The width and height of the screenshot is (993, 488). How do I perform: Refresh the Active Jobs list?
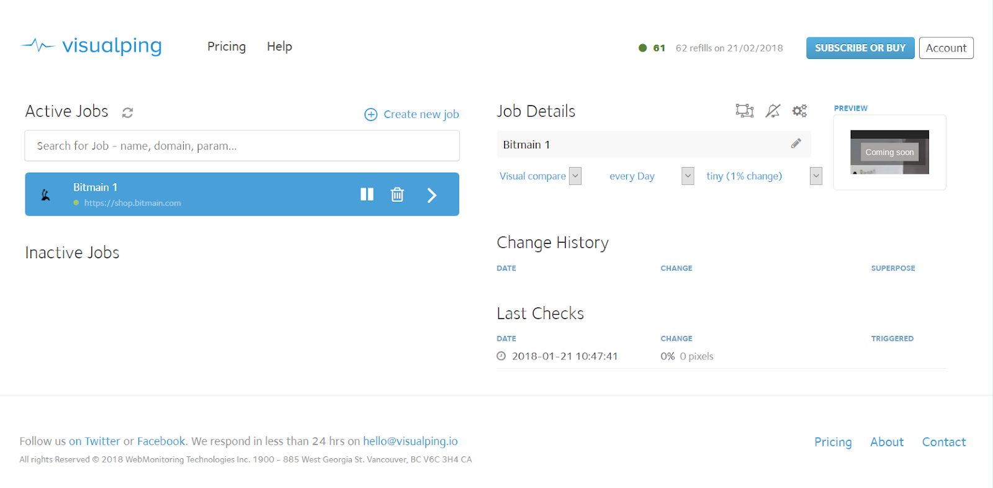128,112
